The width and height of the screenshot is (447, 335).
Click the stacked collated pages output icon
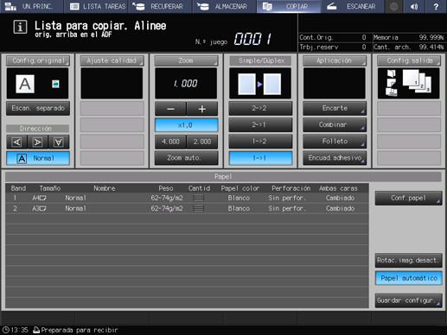(x=417, y=81)
